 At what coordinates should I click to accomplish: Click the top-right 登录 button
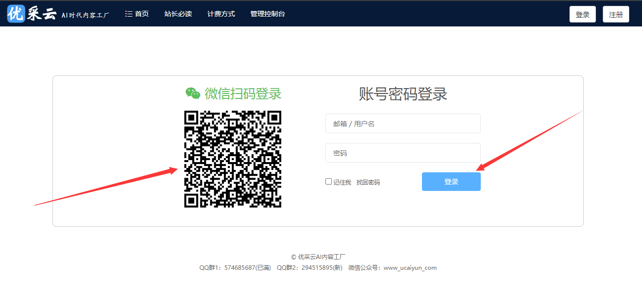pos(582,15)
